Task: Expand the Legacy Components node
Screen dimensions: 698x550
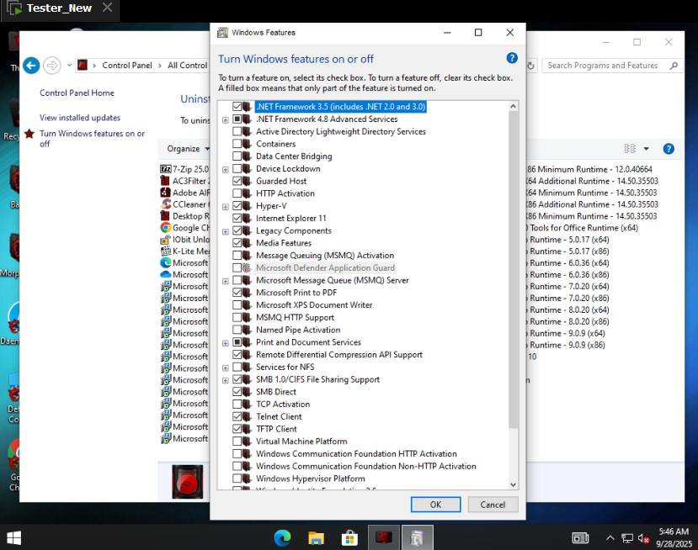Action: click(x=226, y=231)
